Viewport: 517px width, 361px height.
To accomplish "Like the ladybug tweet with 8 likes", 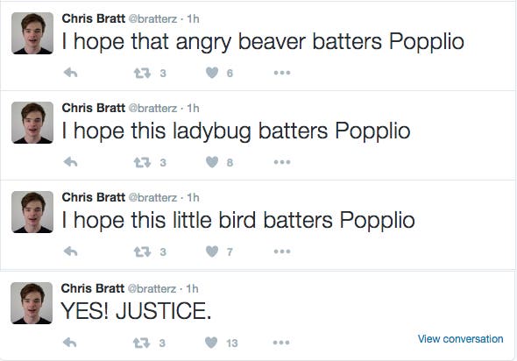I will pos(212,162).
